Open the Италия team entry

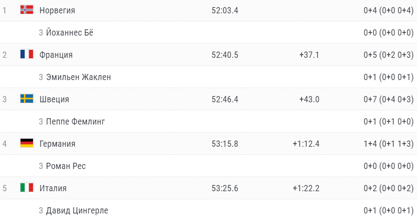point(53,188)
